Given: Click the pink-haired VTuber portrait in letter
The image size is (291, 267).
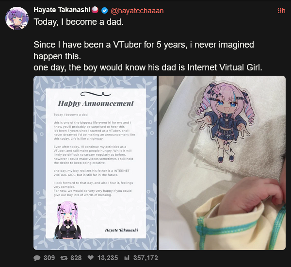Looking at the screenshot, I should pos(68,220).
